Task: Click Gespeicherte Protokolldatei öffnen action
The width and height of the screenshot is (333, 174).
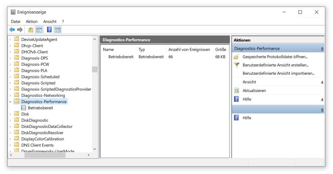Action: tap(275, 57)
